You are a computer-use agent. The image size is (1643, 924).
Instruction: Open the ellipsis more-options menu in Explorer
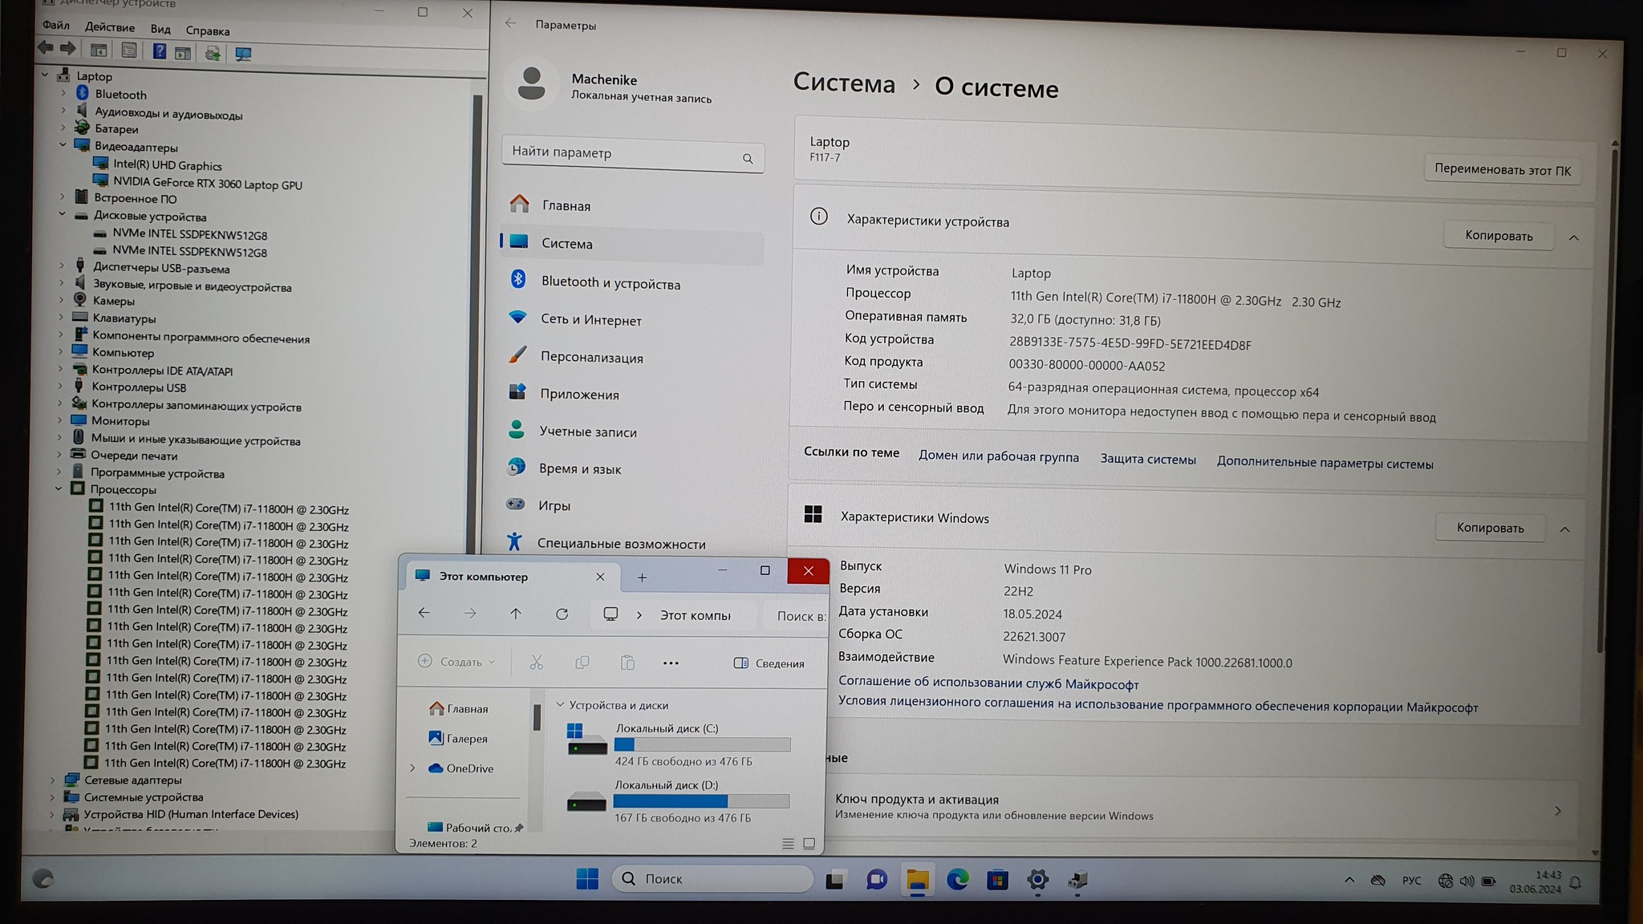pyautogui.click(x=671, y=663)
